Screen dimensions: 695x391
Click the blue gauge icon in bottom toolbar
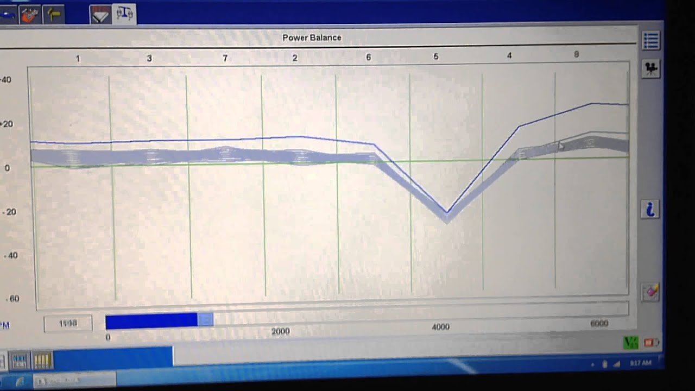tap(20, 360)
